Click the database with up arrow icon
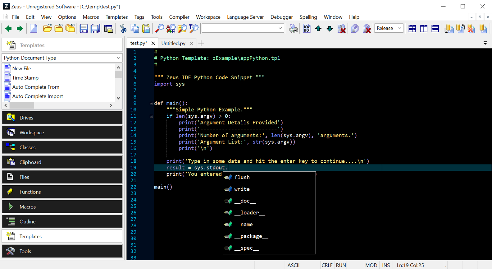 click(460, 29)
